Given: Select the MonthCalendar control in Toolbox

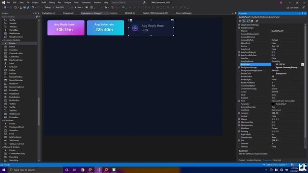Looking at the screenshot, I should [16, 80].
